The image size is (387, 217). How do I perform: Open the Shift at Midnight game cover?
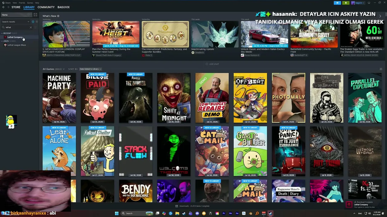point(174,98)
